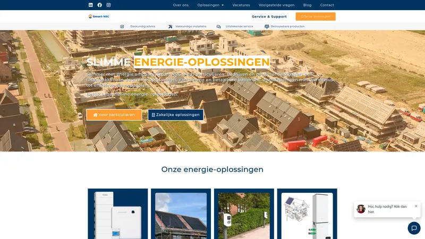Viewport: 425px width, 239px height.
Task: Click the Uitstekende service chat icon
Action: pyautogui.click(x=218, y=27)
